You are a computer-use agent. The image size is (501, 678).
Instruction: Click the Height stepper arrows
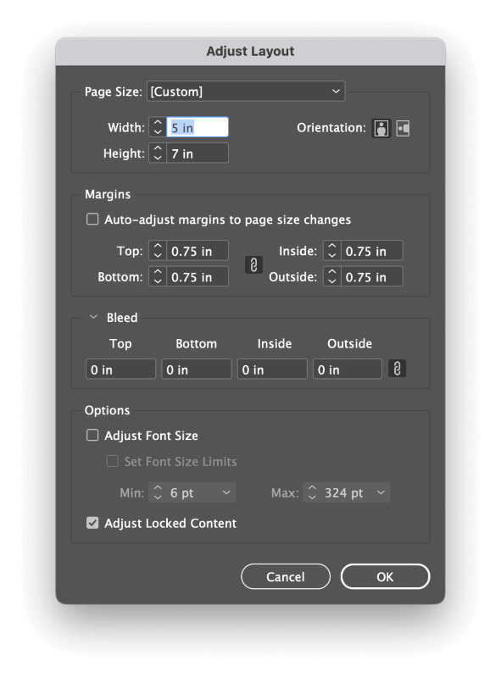(158, 153)
